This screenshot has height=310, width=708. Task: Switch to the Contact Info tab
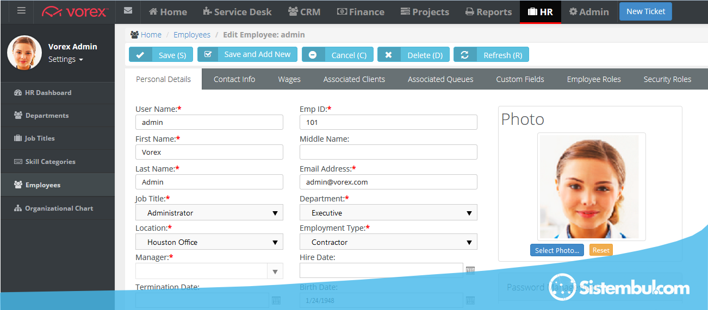234,79
